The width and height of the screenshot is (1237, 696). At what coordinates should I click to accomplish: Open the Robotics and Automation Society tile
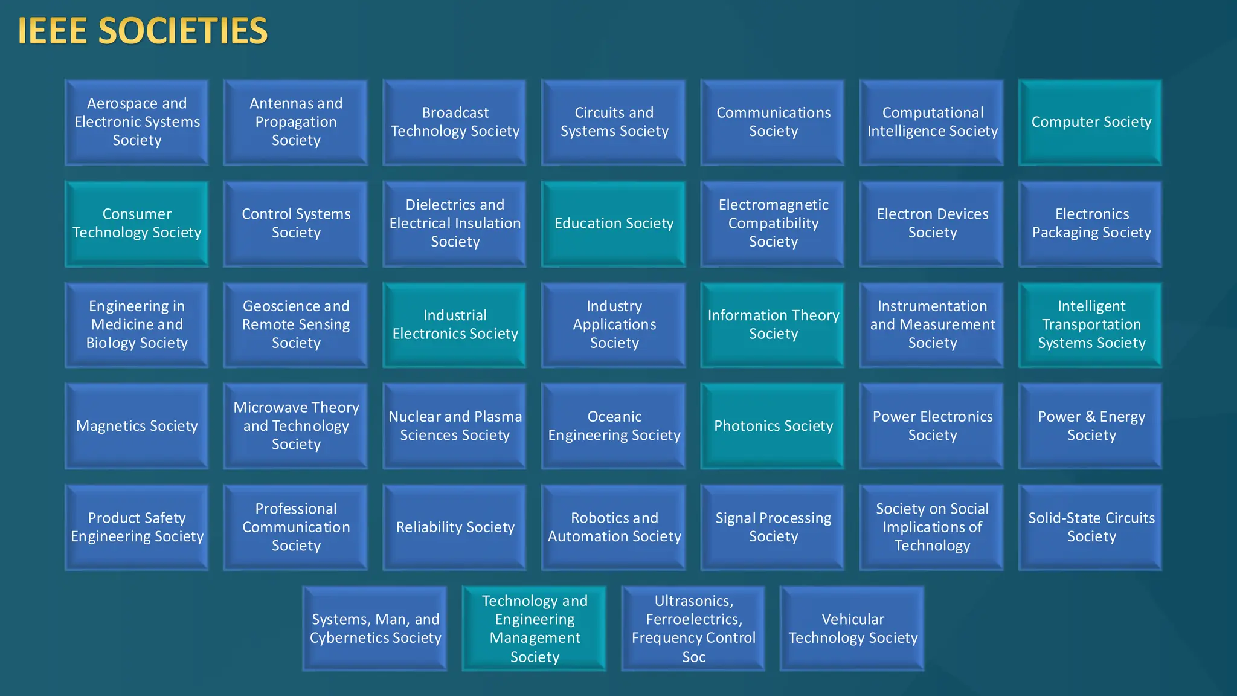click(x=614, y=527)
